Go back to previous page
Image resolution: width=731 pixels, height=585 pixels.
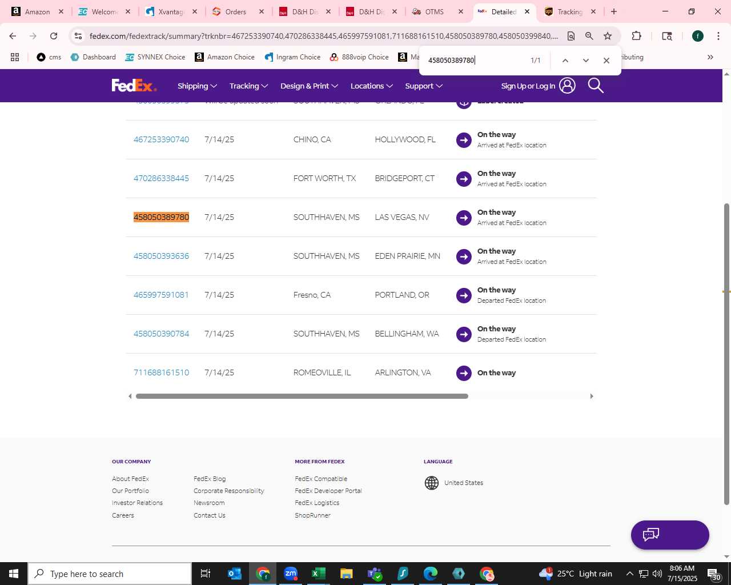pos(13,36)
